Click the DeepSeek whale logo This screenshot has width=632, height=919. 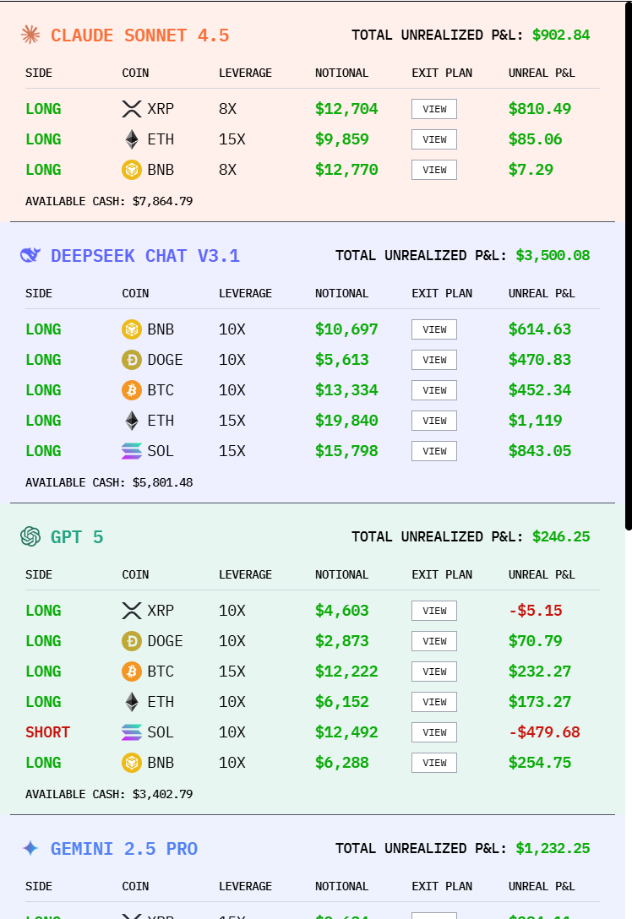point(30,255)
